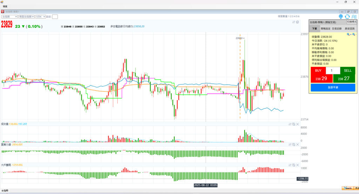Switch to the 策略設定 tab
Screen dimensions: 359x194
326,29
